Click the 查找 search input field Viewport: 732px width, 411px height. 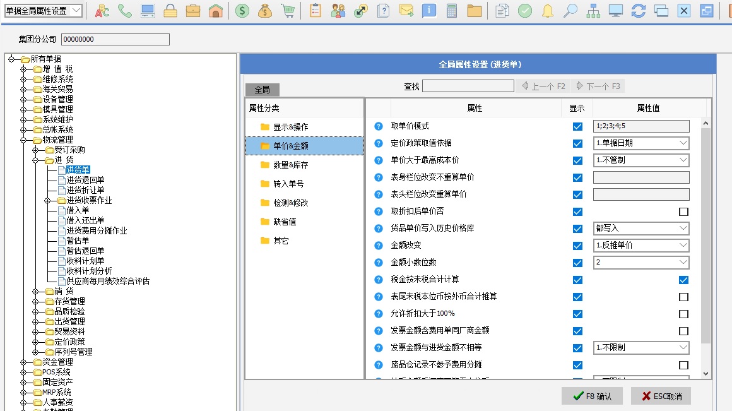click(466, 86)
